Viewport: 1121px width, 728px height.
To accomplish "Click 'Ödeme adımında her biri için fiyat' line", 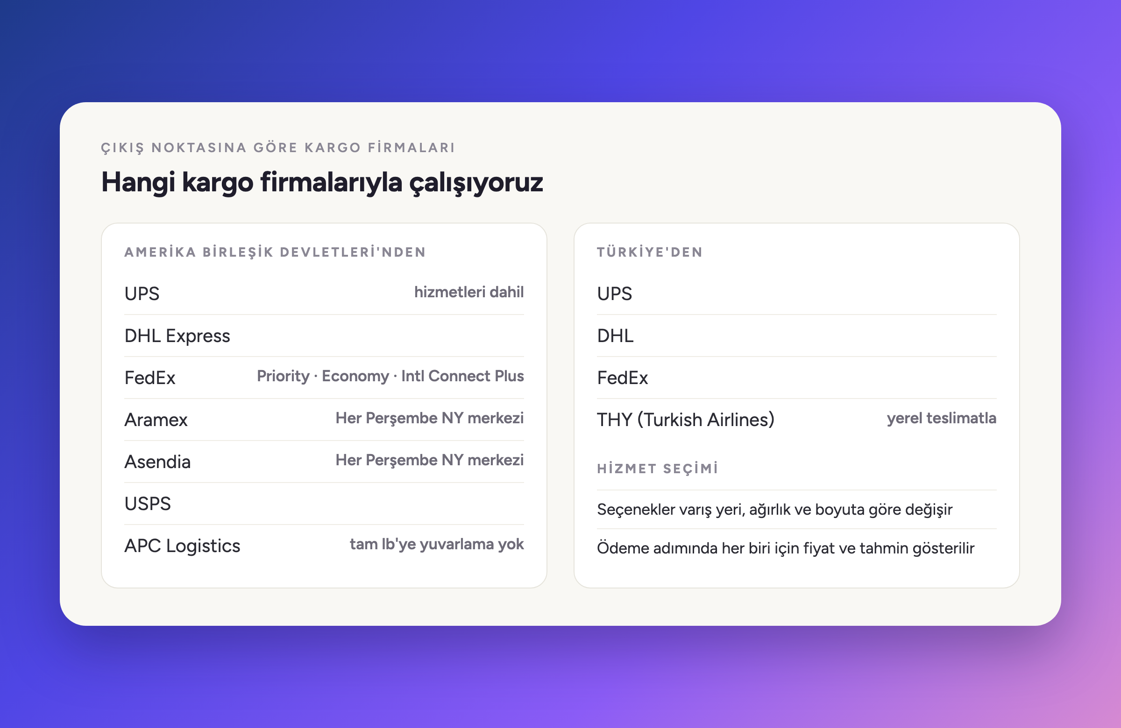I will click(x=786, y=548).
